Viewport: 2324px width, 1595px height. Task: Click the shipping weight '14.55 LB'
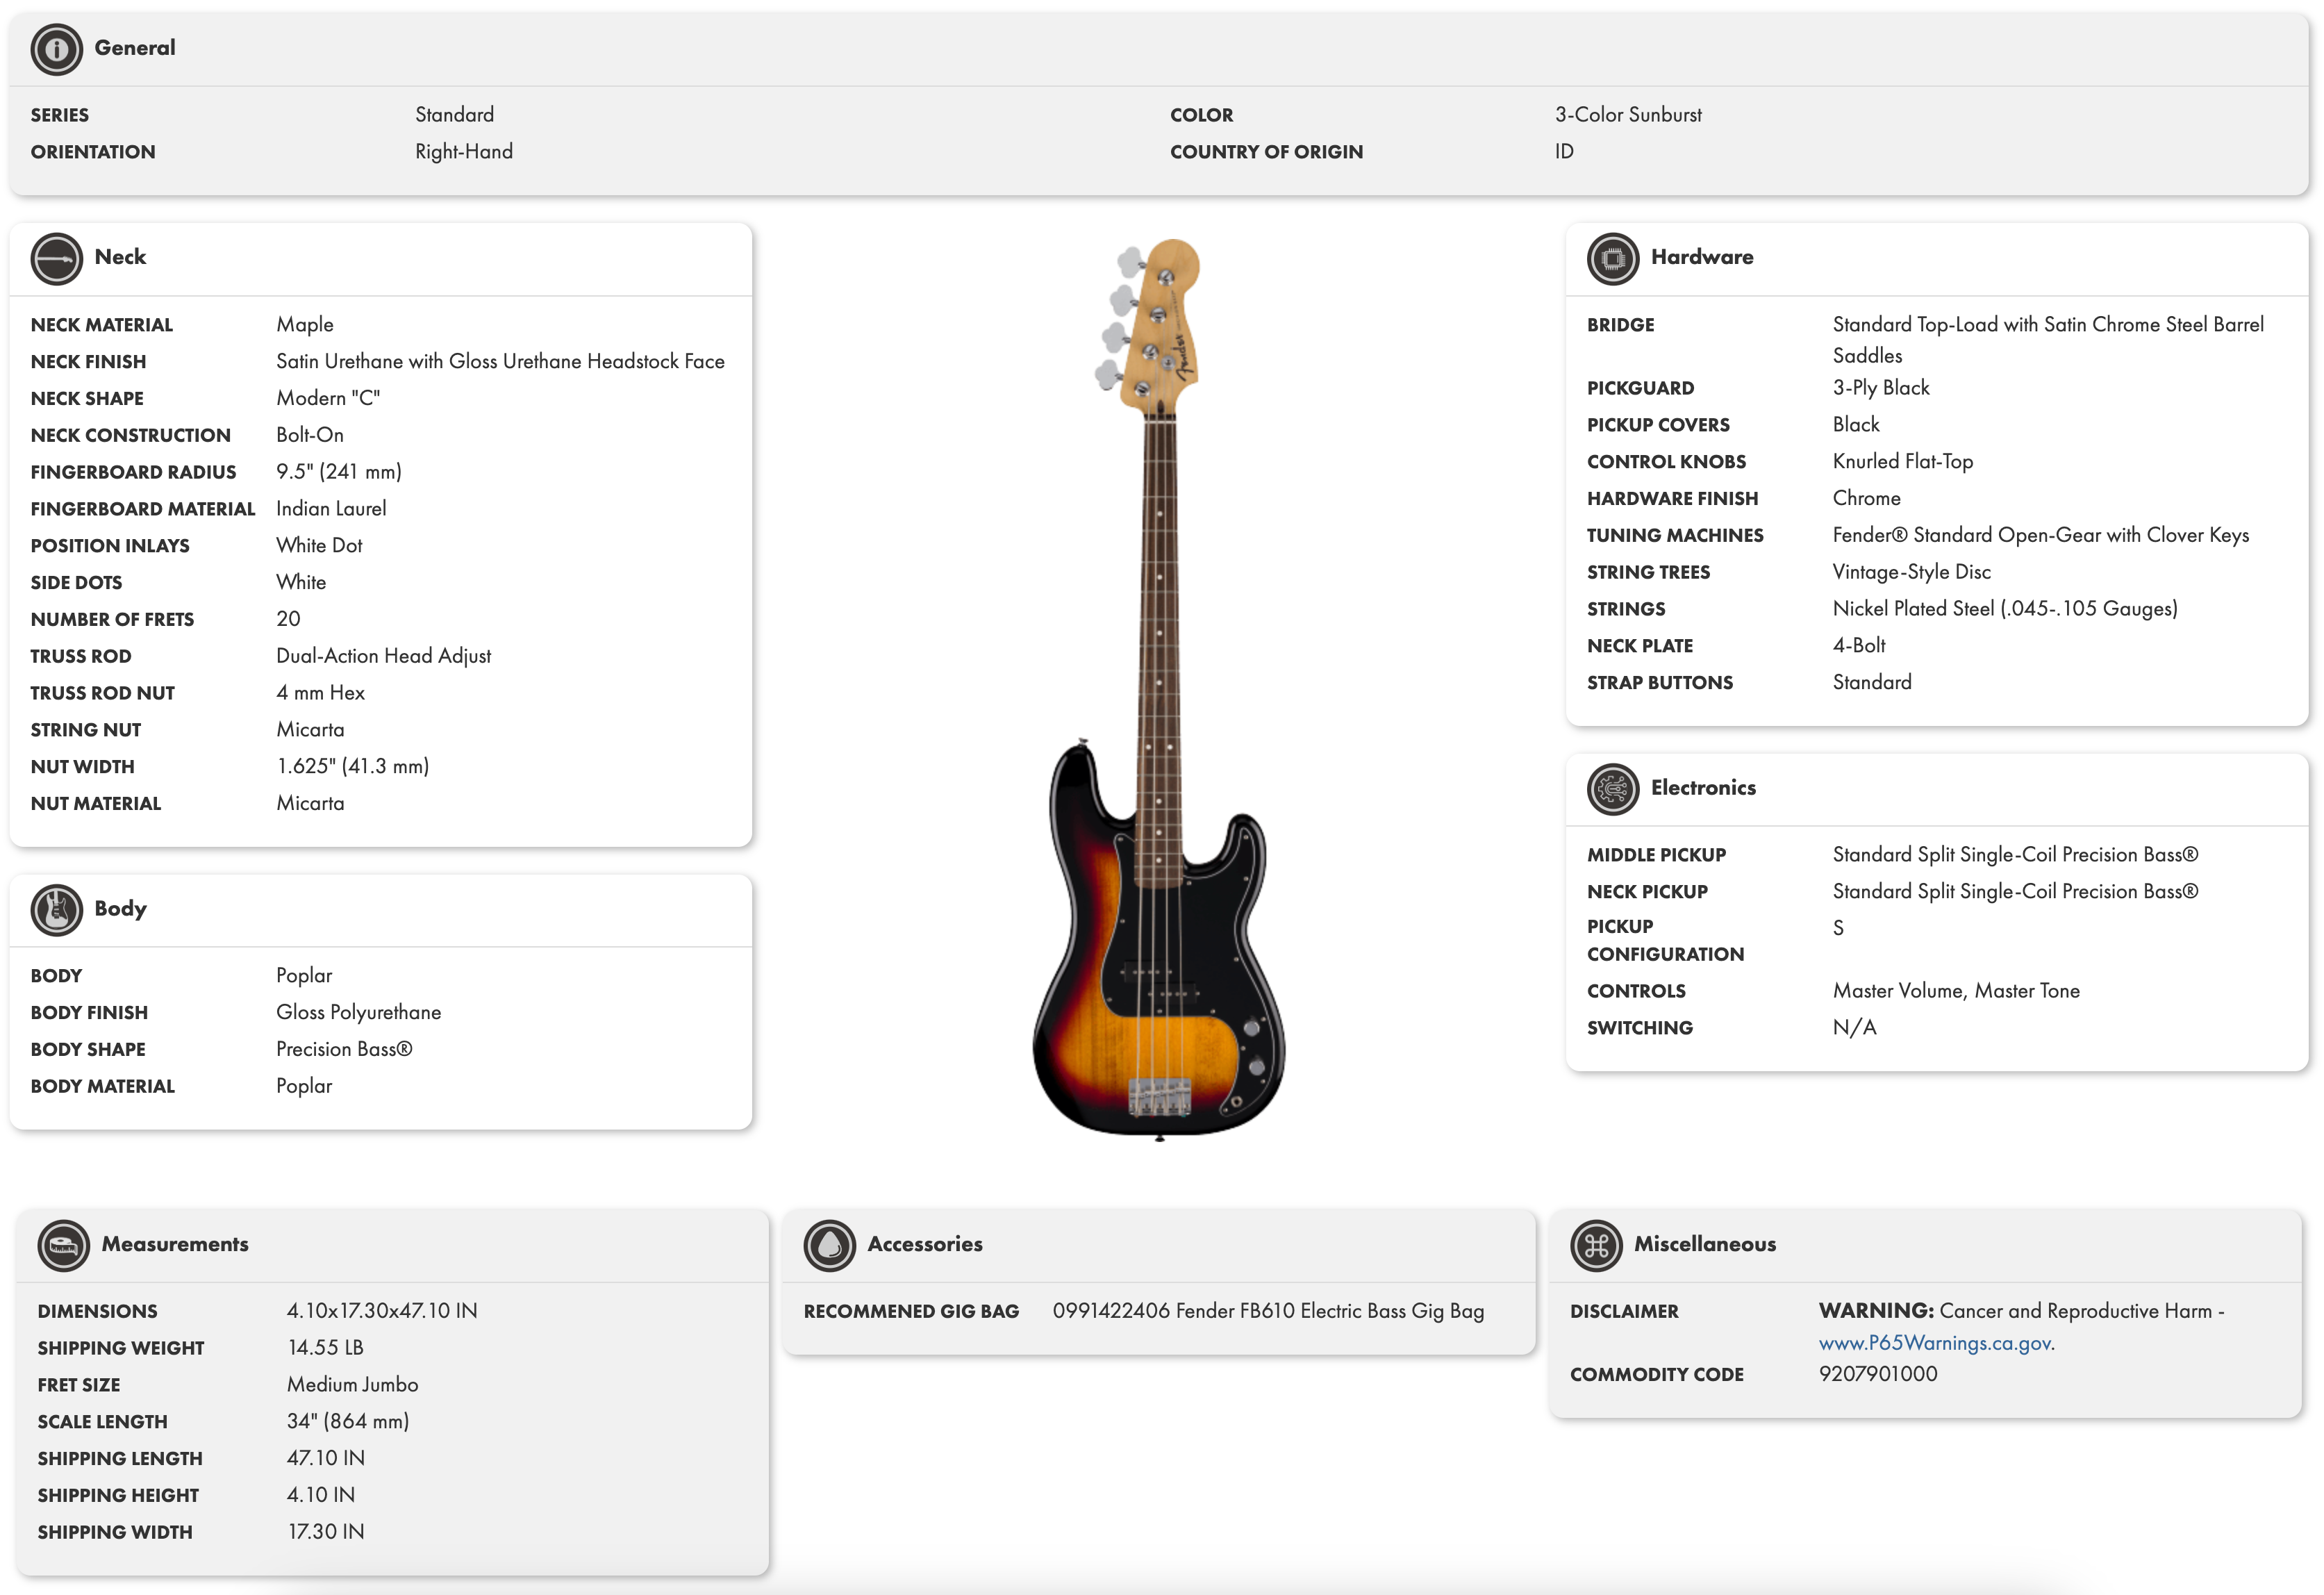pyautogui.click(x=325, y=1347)
